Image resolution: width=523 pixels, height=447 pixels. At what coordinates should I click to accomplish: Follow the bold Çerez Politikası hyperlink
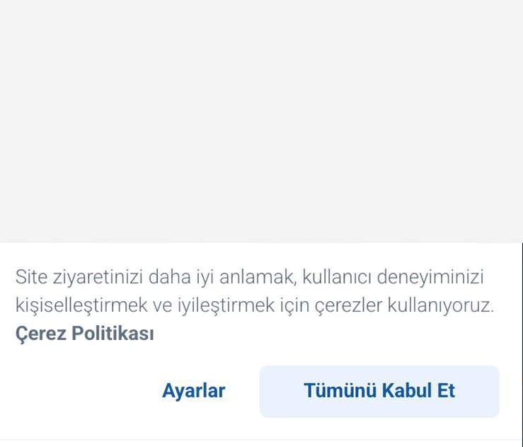[84, 334]
